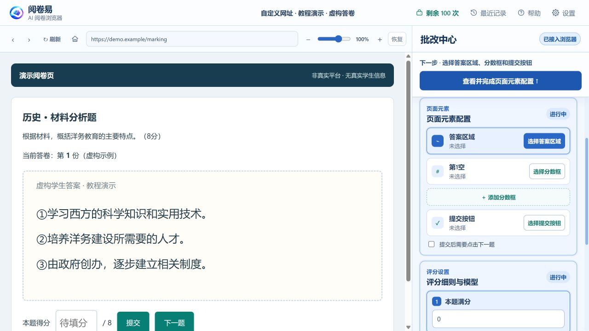The image size is (589, 331).
Task: Click the demo.example/marking address bar
Action: point(192,39)
